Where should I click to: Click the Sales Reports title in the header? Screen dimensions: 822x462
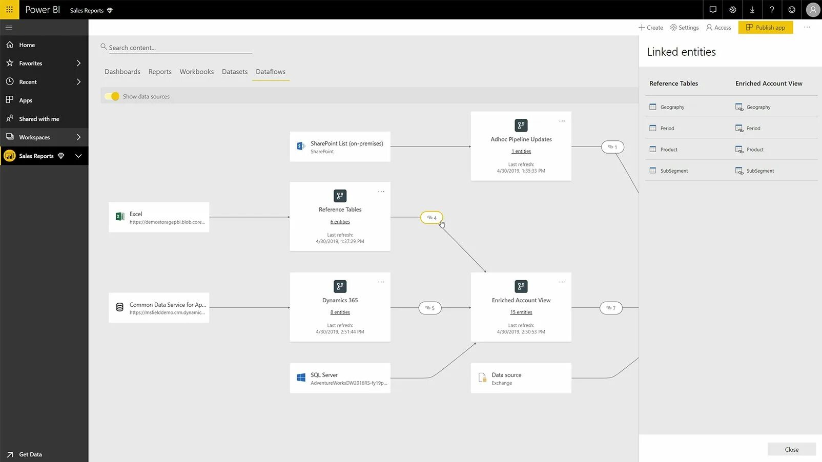[87, 10]
